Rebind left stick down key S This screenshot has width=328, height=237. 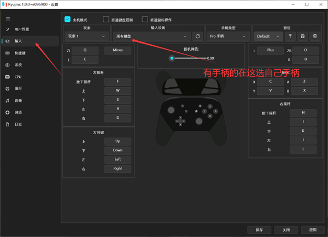[118, 100]
